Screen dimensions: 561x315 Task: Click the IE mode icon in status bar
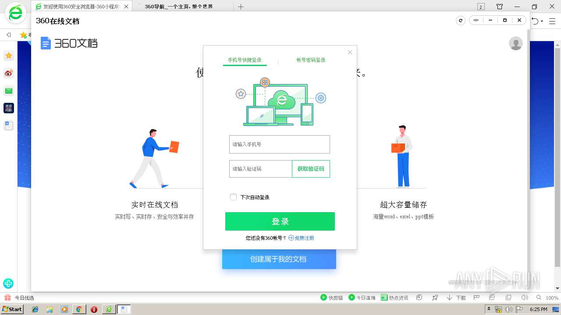pos(492,297)
